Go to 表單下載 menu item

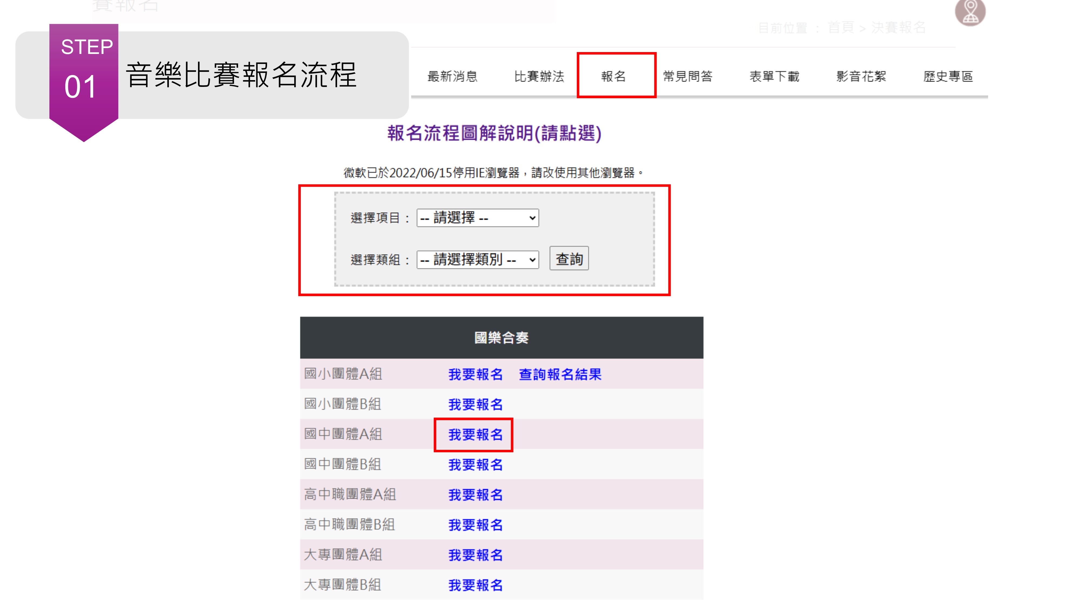pos(774,76)
